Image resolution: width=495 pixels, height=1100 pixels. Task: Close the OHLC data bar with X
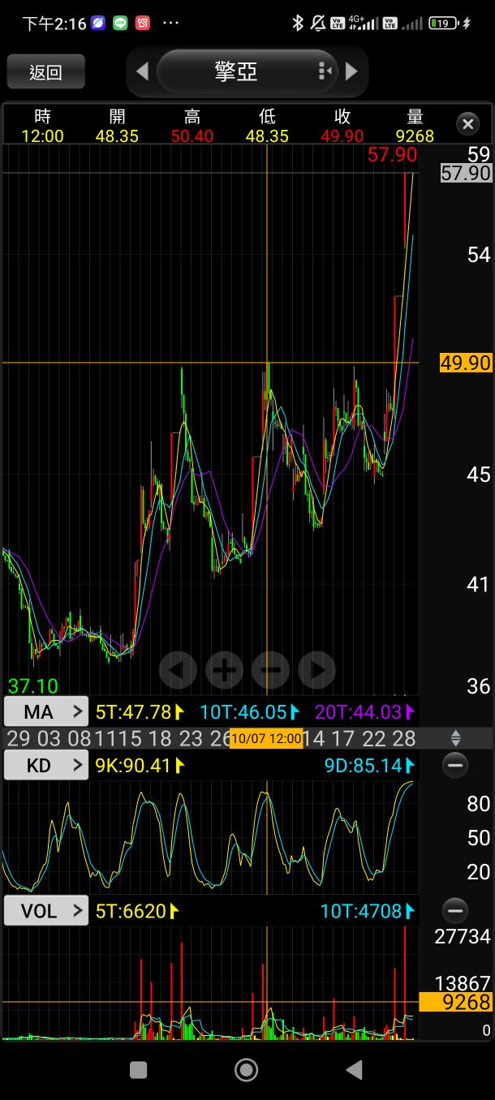(467, 124)
